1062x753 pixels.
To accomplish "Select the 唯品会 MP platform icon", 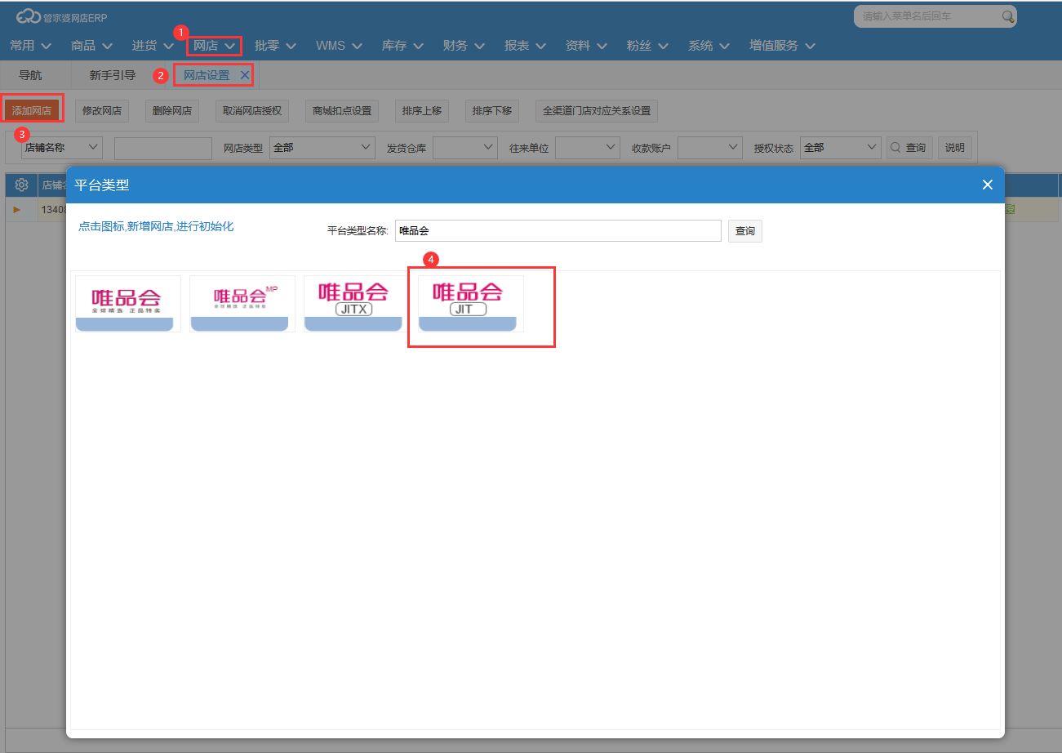I will pyautogui.click(x=242, y=304).
